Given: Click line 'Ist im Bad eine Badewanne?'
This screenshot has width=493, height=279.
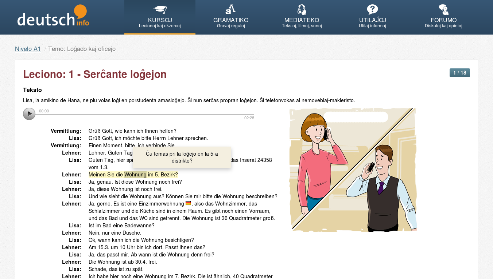Looking at the screenshot, I should (121, 226).
